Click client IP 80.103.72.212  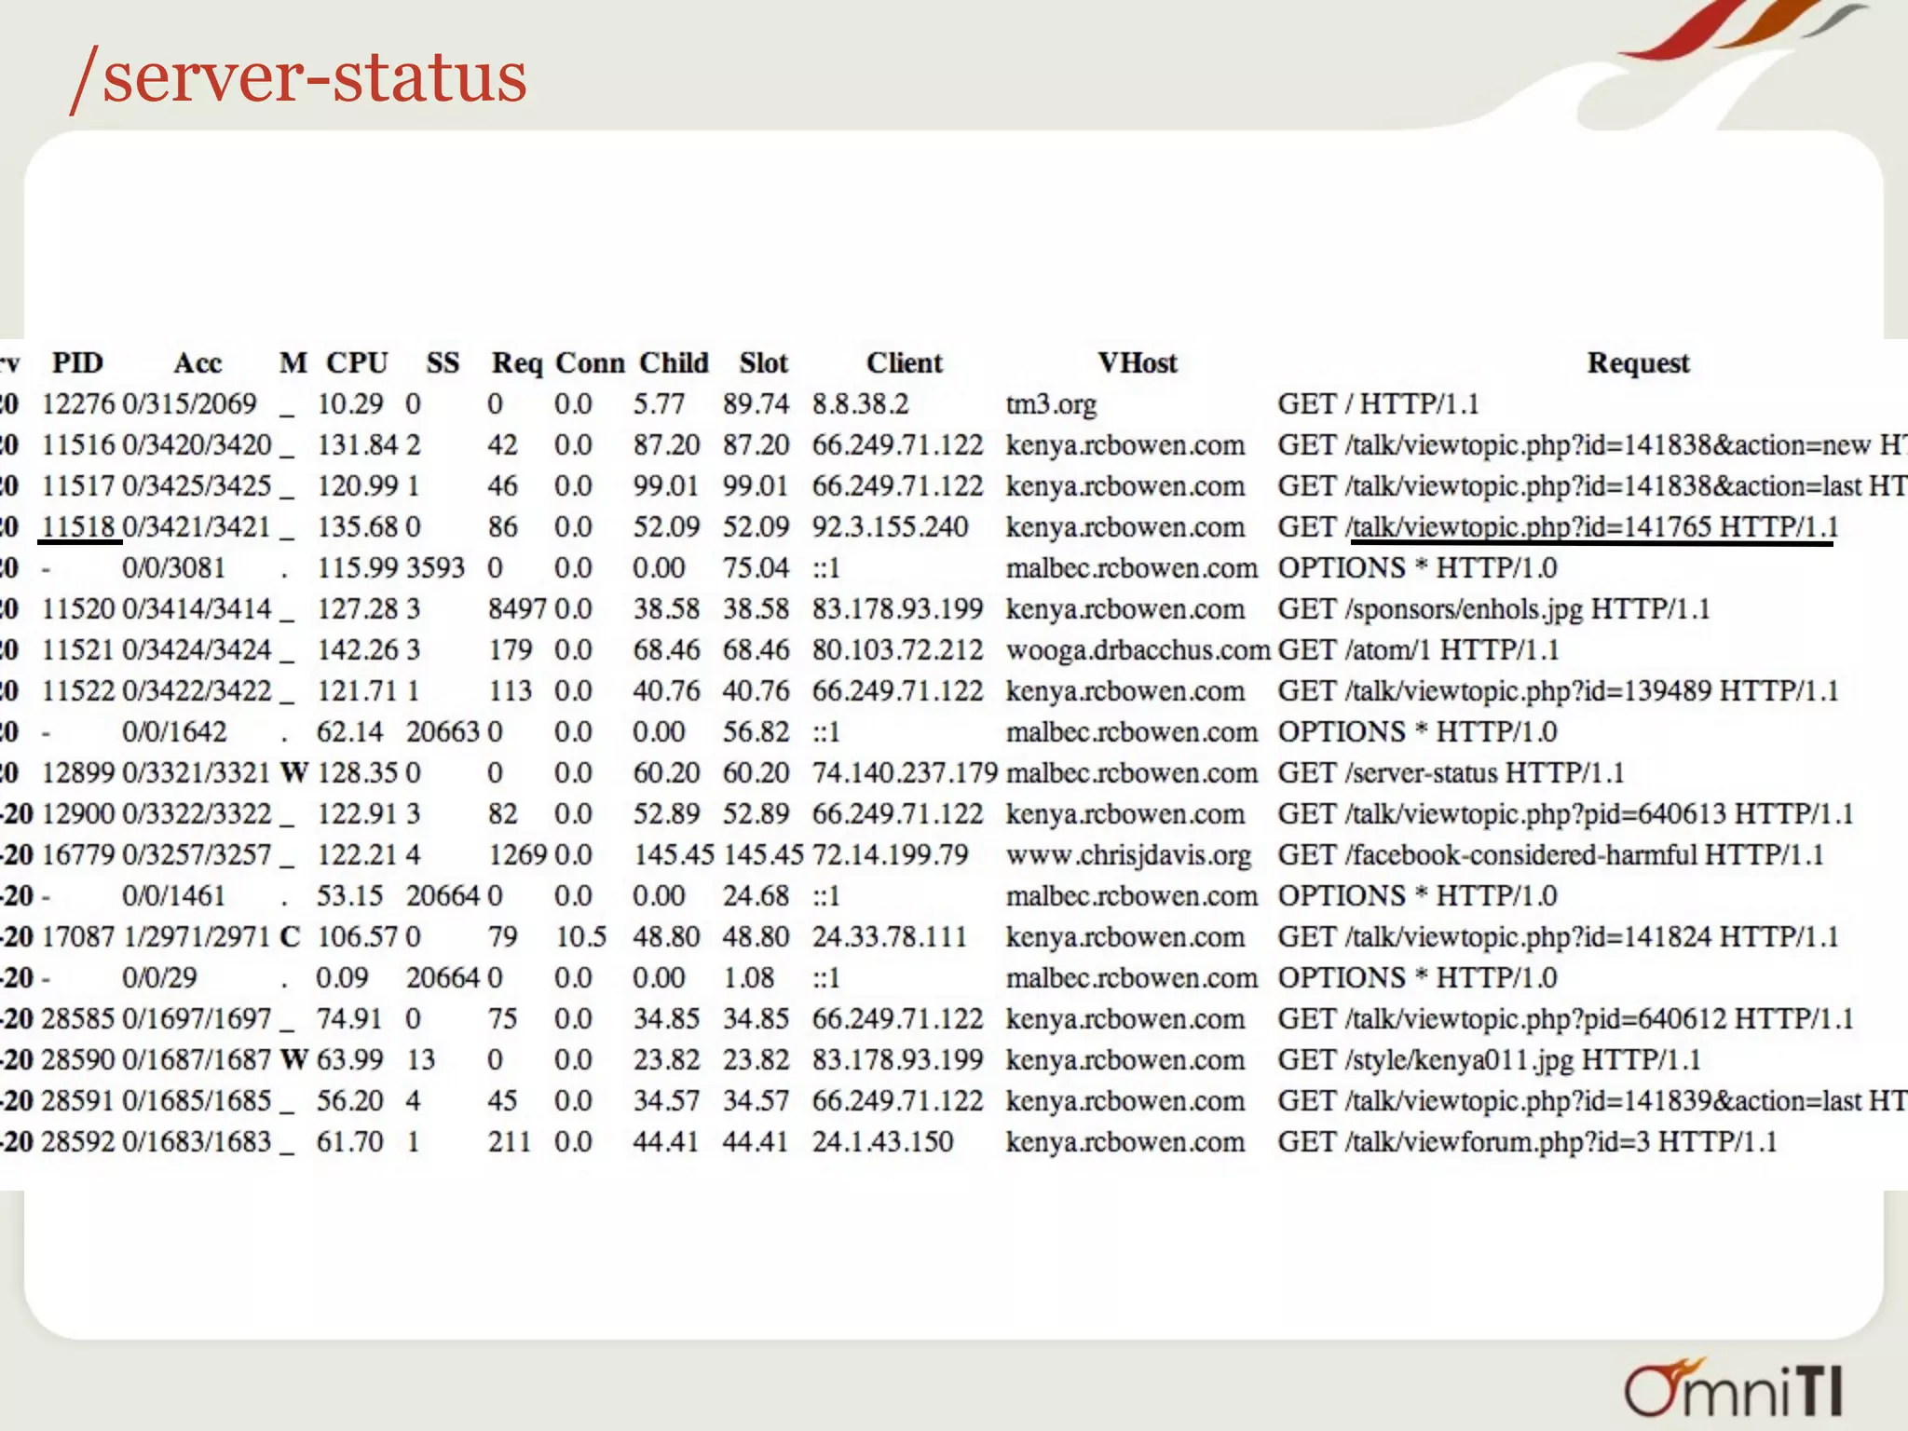[x=897, y=649]
